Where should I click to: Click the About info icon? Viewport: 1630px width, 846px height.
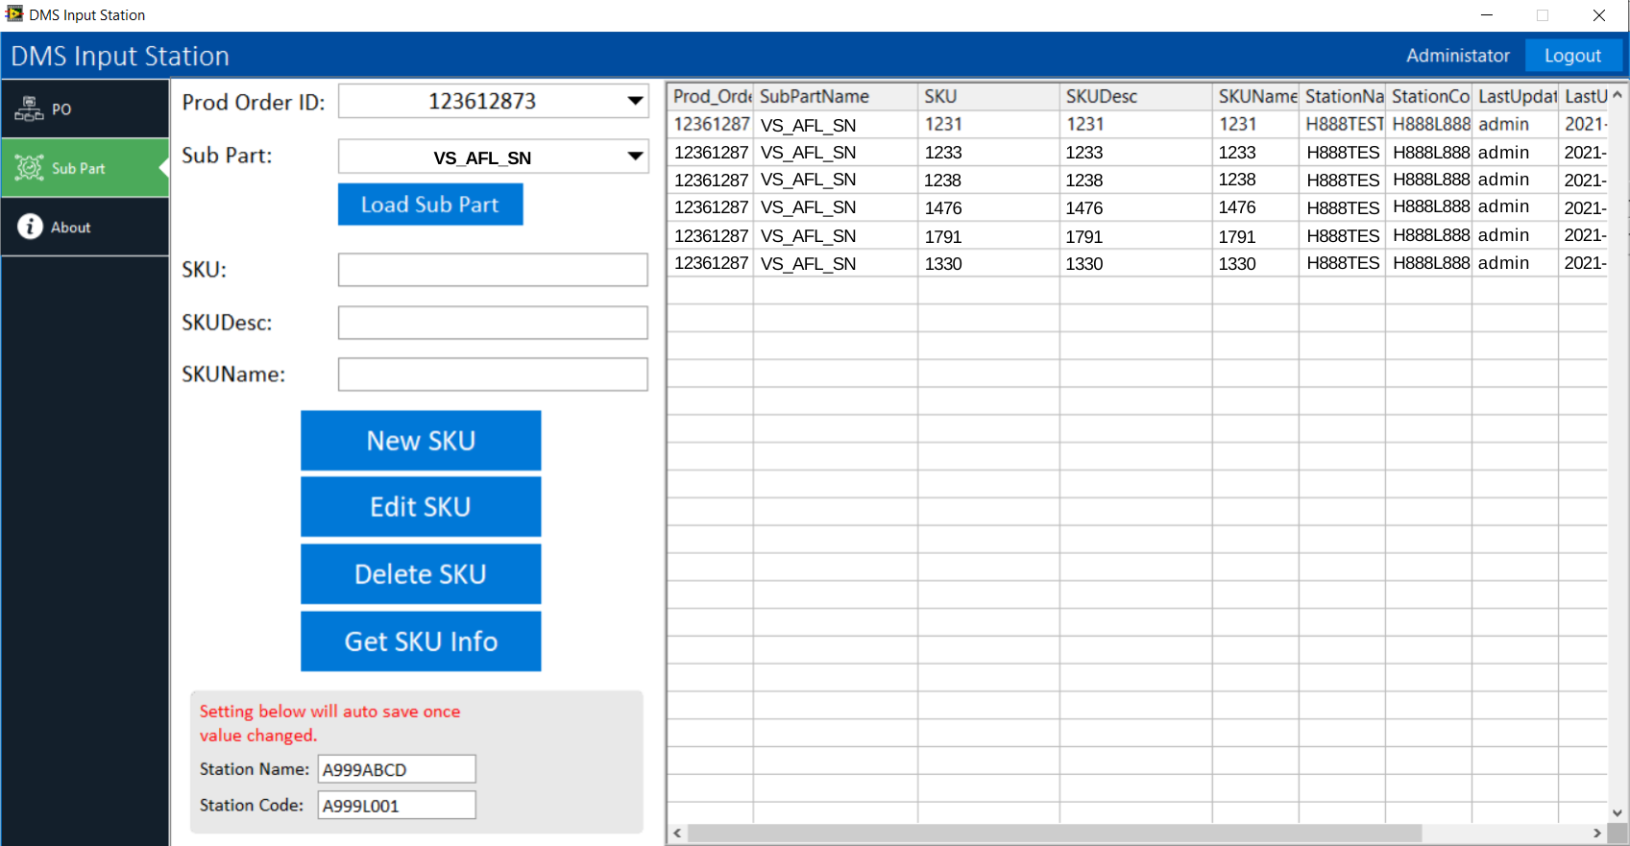click(x=30, y=227)
